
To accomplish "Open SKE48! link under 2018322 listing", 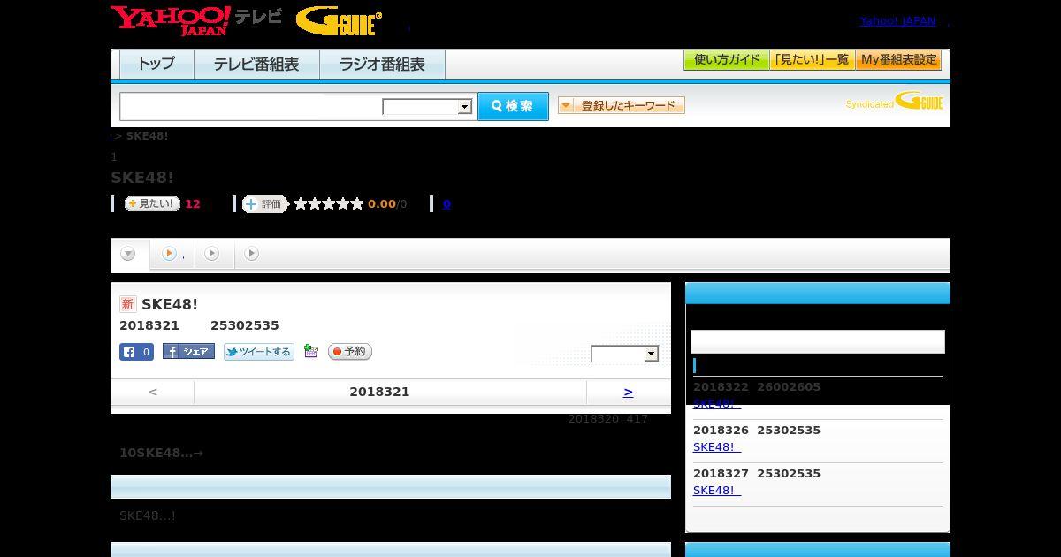I will 717,404.
